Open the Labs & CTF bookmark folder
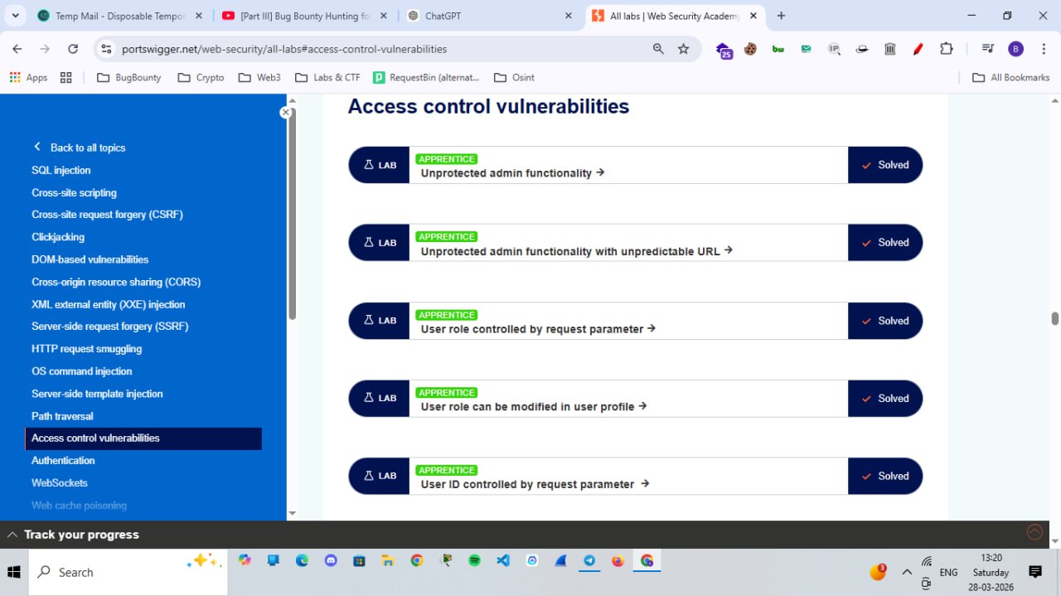1061x596 pixels. click(x=327, y=77)
